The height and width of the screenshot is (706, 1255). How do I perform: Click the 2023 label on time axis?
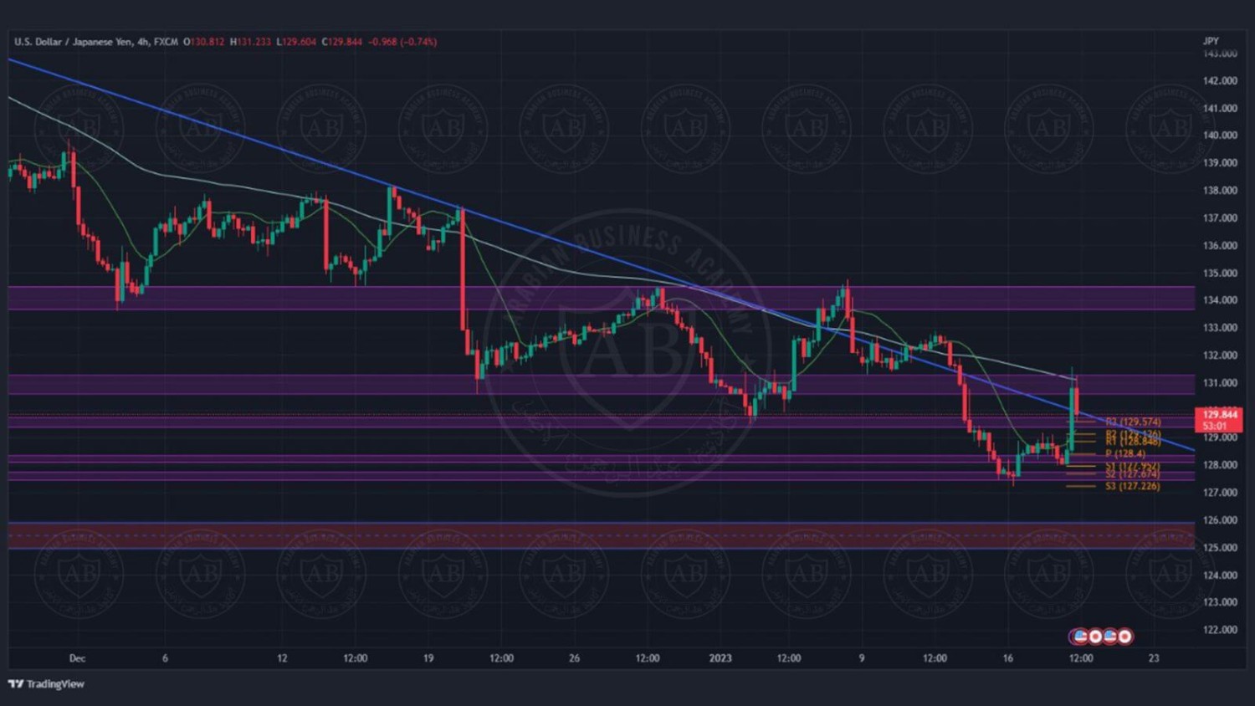click(720, 658)
